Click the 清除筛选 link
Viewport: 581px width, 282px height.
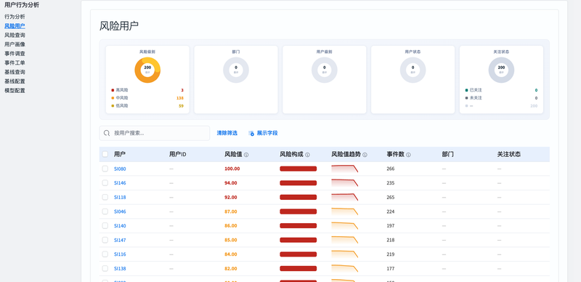point(227,133)
